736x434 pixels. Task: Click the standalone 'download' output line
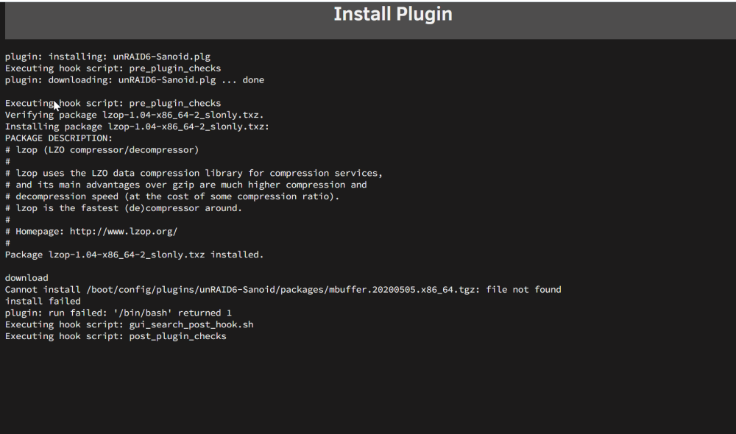26,278
